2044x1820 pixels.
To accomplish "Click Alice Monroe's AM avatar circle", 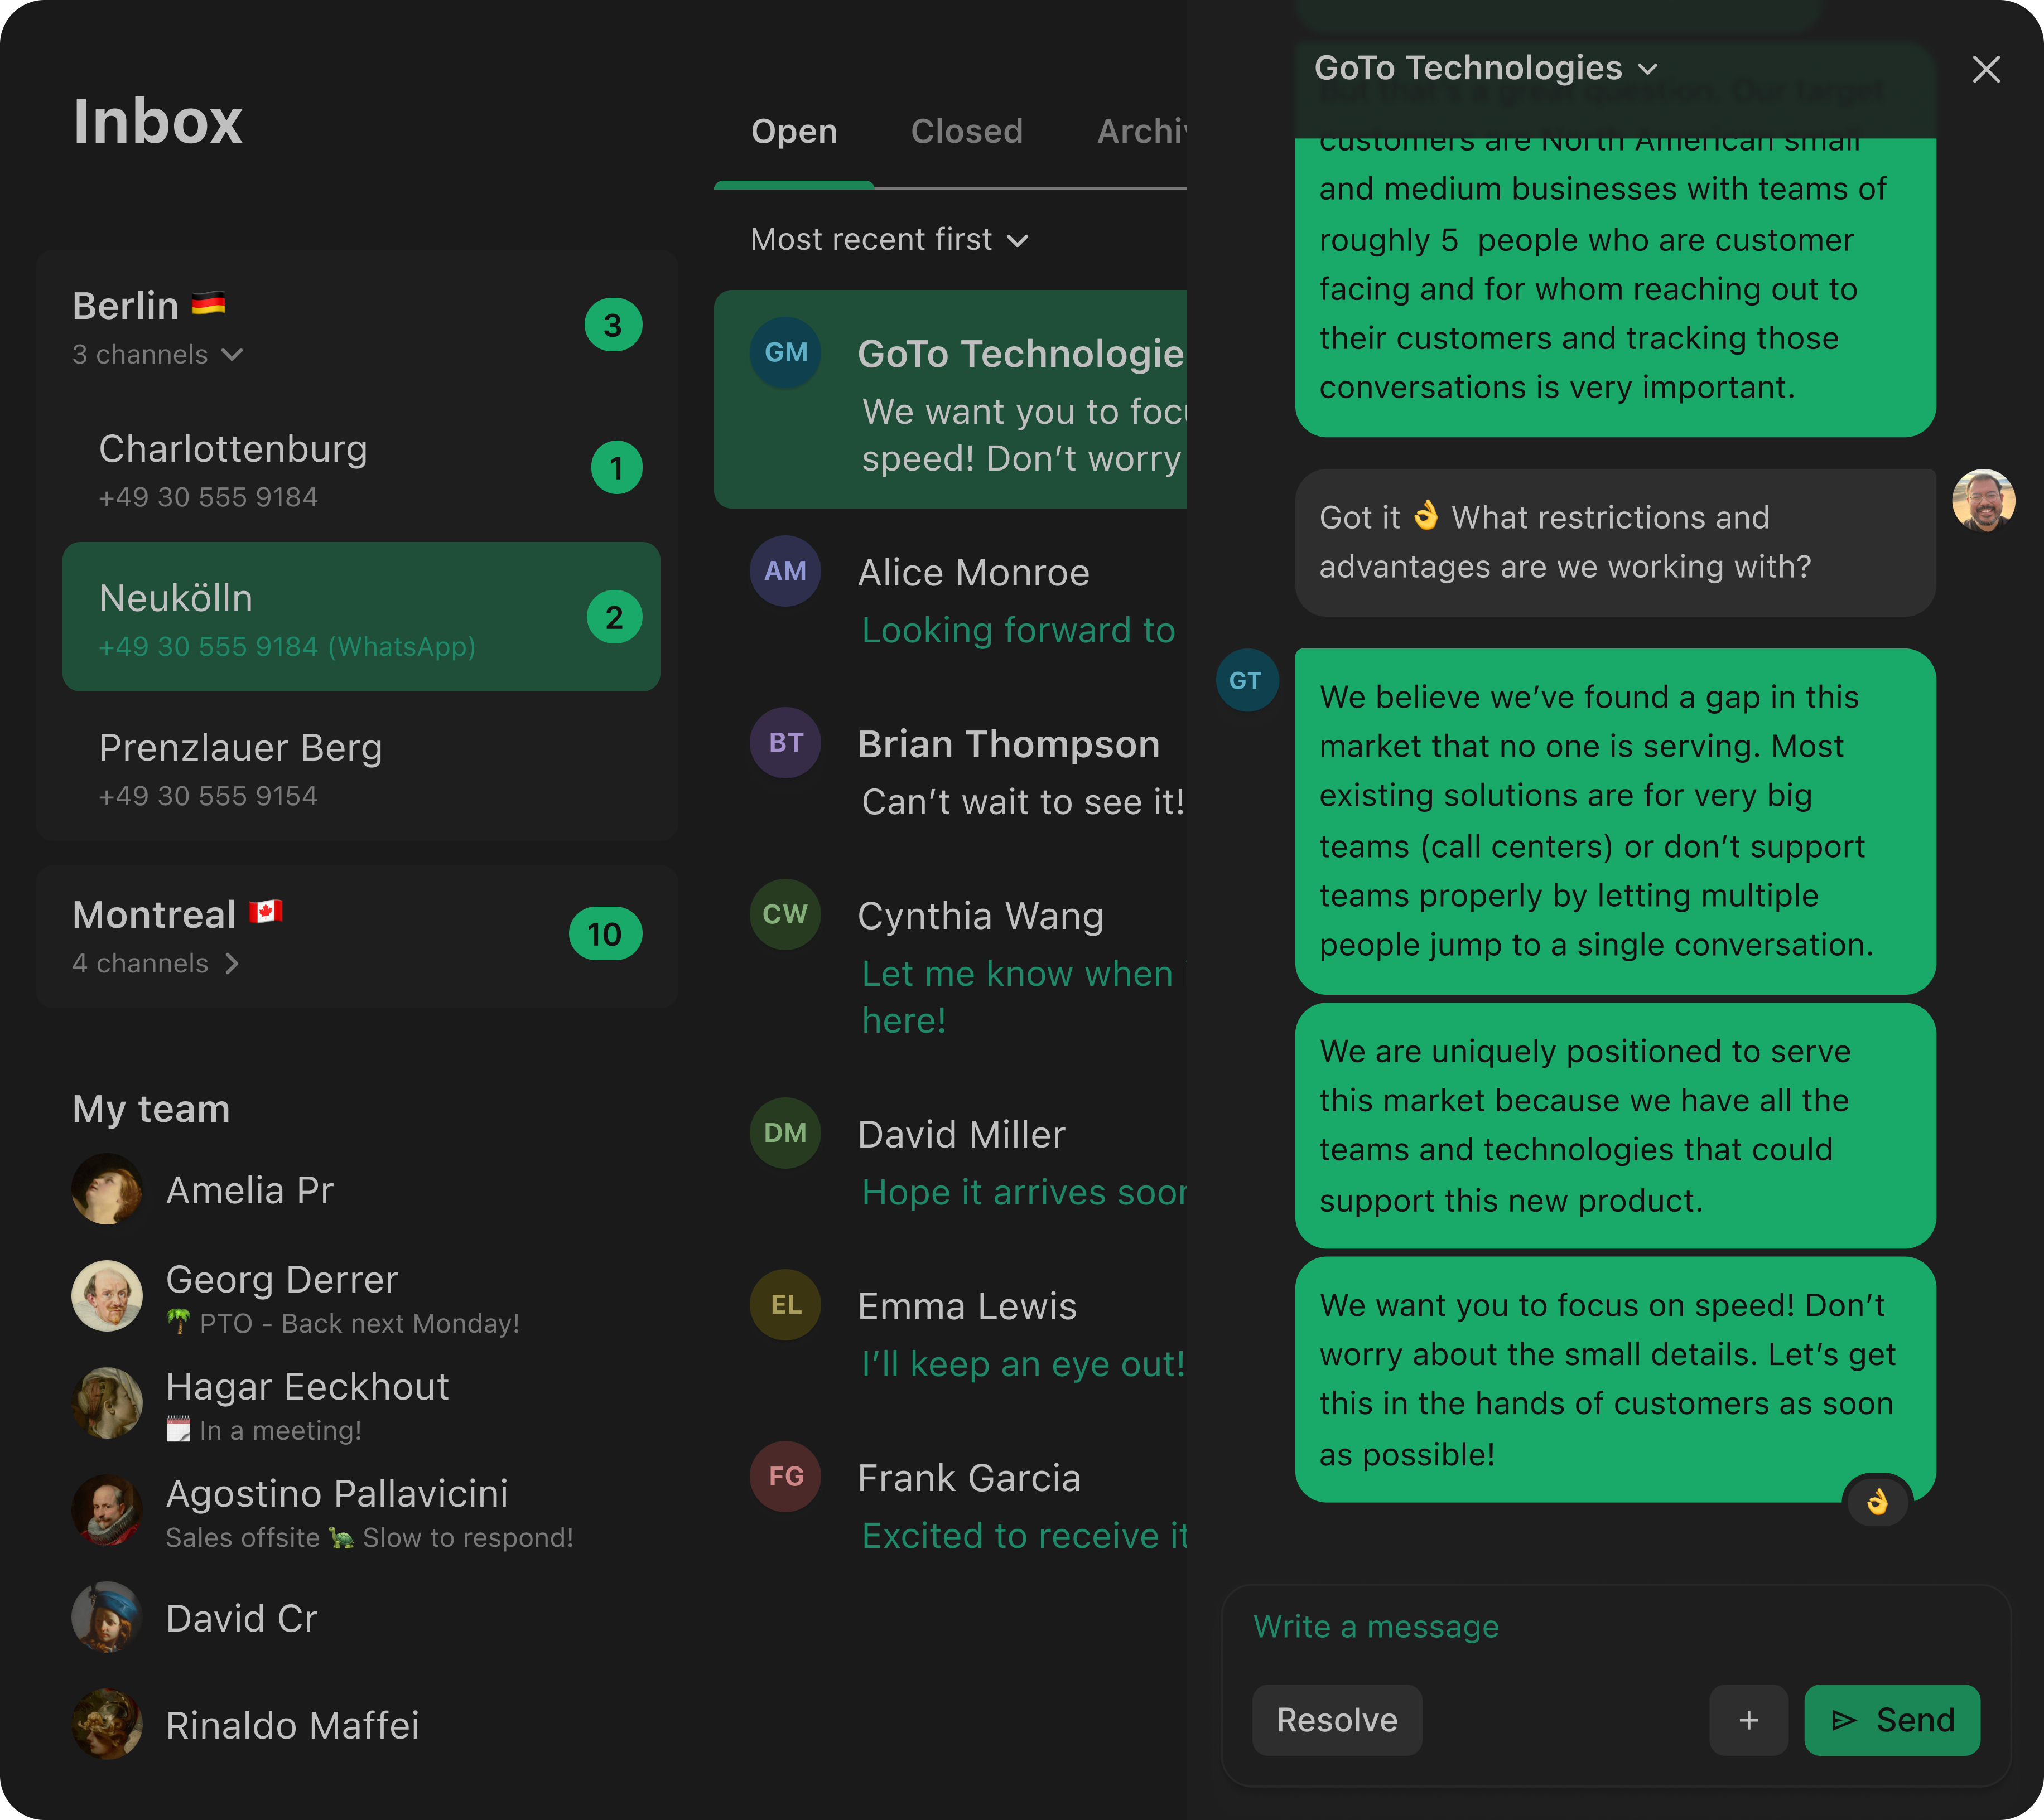I will [784, 571].
